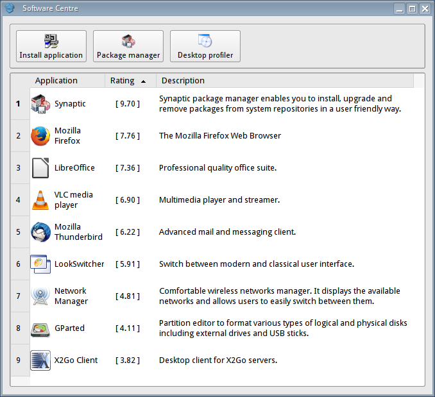Select the LookSwitcher name text

tap(80, 264)
